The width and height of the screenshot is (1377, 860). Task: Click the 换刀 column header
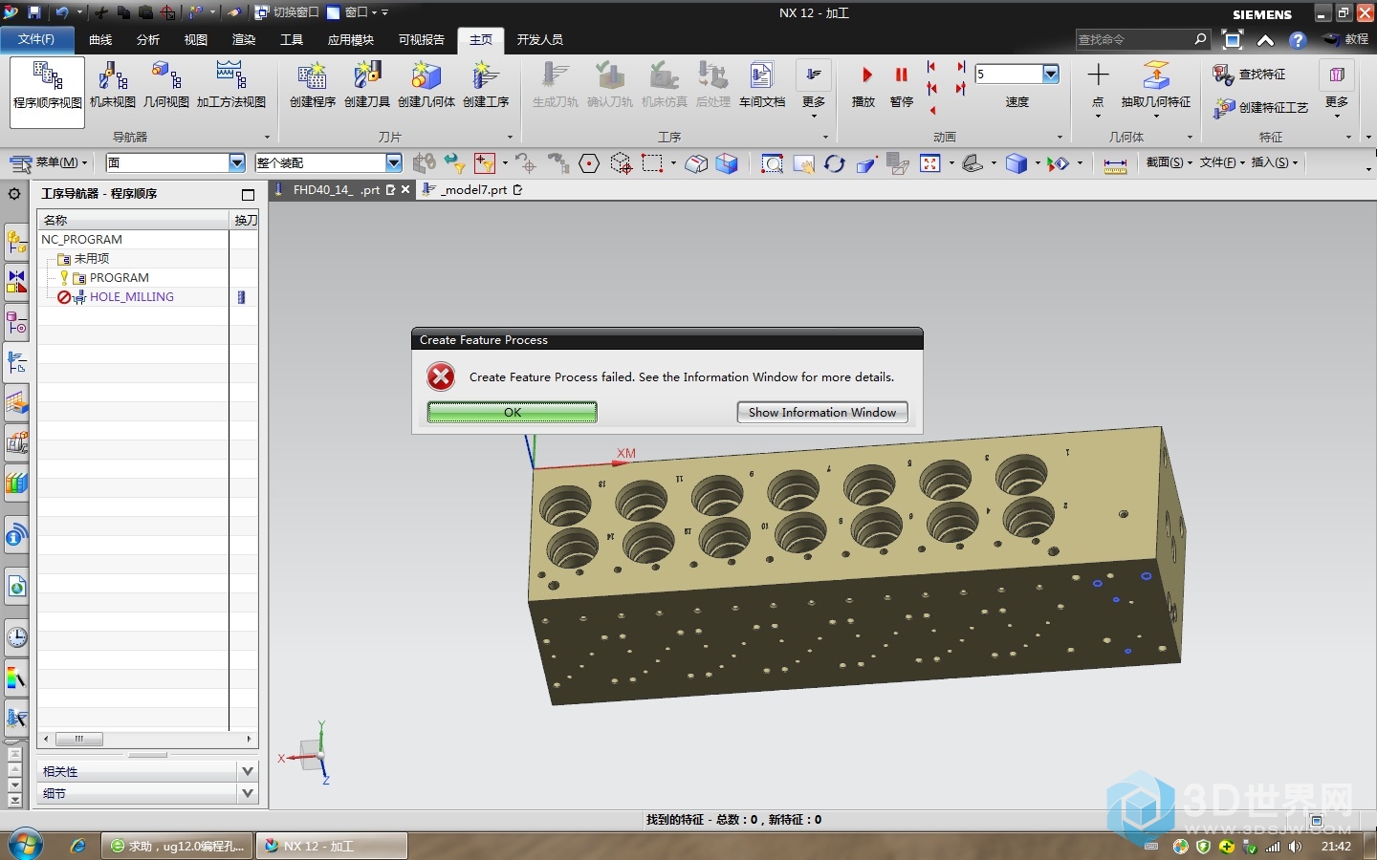coord(246,220)
